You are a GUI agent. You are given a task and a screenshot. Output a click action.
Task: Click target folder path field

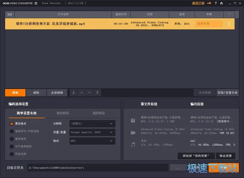[98, 168]
